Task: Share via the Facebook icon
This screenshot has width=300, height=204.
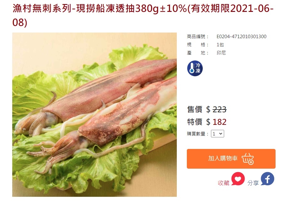Action: 267,179
